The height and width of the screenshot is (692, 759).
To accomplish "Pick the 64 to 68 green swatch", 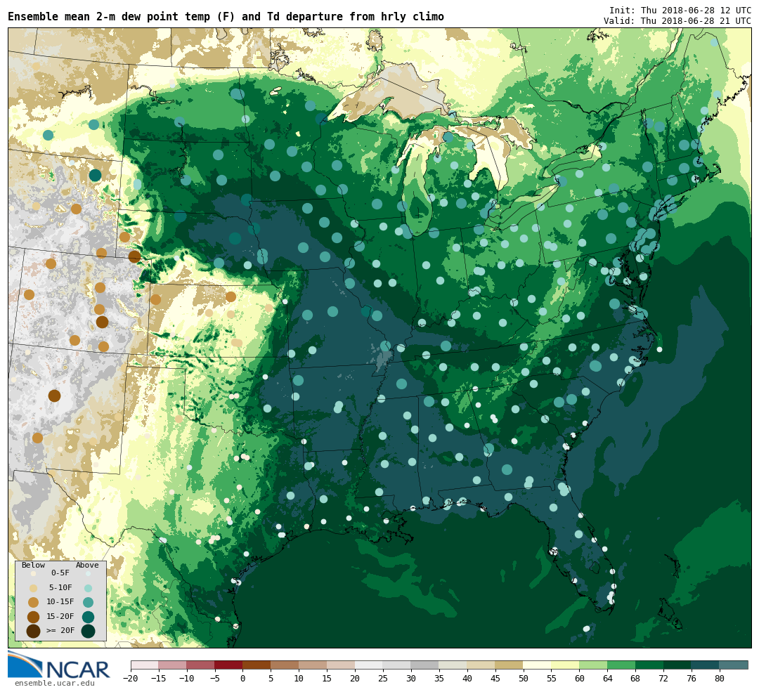I will 621,665.
